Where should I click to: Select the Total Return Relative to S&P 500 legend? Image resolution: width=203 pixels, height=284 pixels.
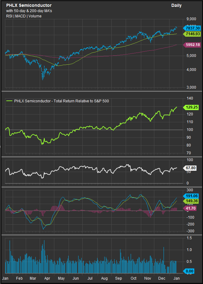click(61, 101)
